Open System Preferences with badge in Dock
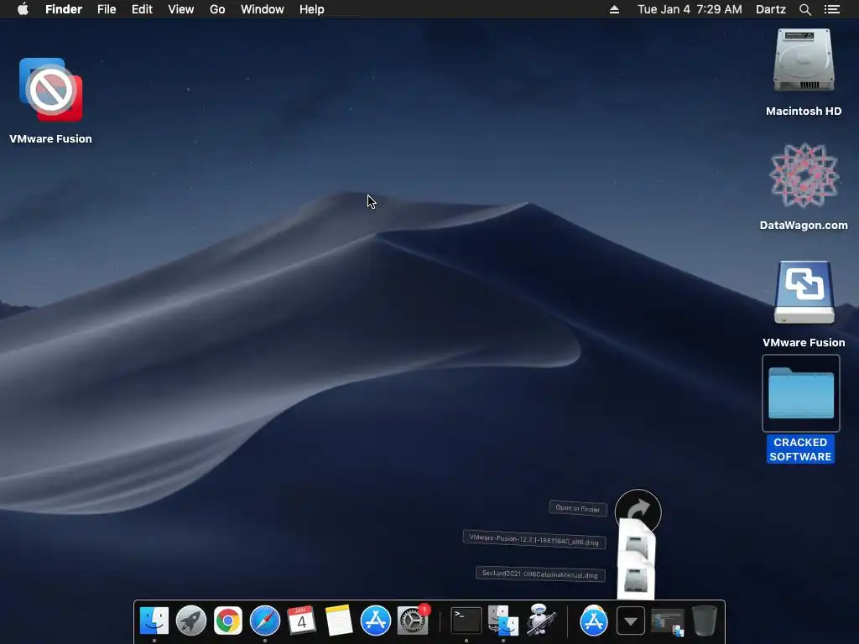Viewport: 859px width, 644px height. click(x=413, y=621)
